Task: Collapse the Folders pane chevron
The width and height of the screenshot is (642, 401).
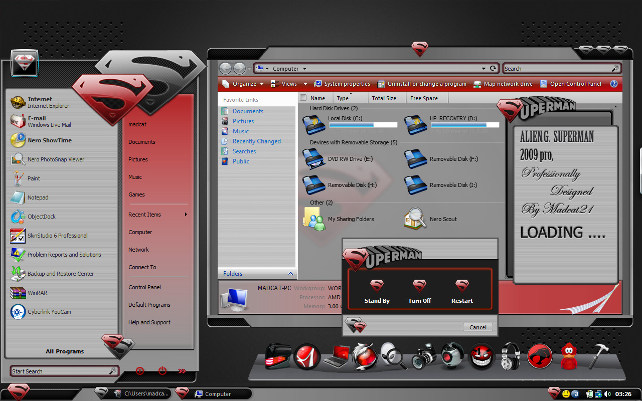Action: click(x=290, y=273)
